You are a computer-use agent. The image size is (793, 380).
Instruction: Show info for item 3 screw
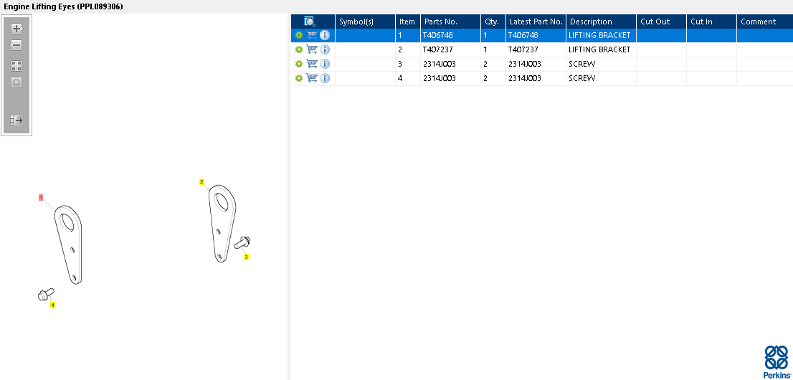325,64
